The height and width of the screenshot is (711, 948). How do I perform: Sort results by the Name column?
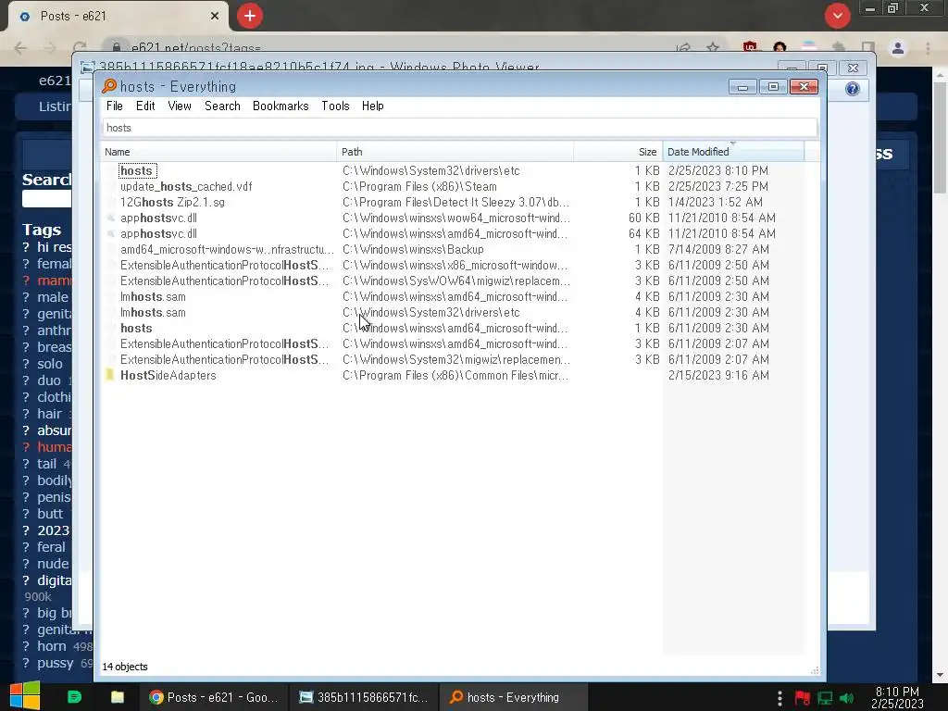click(218, 152)
